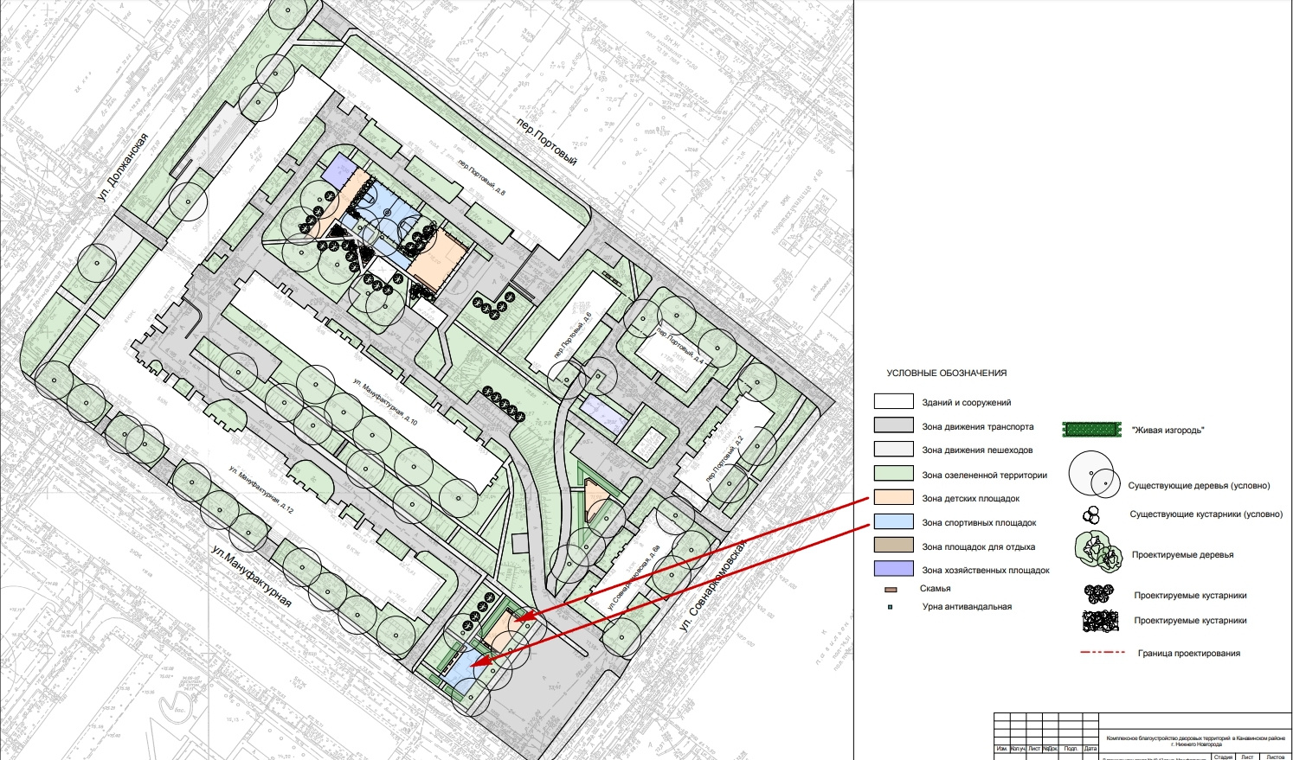
Task: Click the existing trees circle symbol in legend
Action: coord(1093,475)
